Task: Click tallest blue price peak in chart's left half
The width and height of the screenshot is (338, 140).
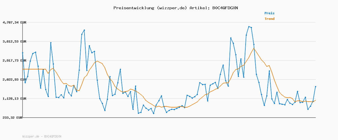Action: pyautogui.click(x=84, y=30)
